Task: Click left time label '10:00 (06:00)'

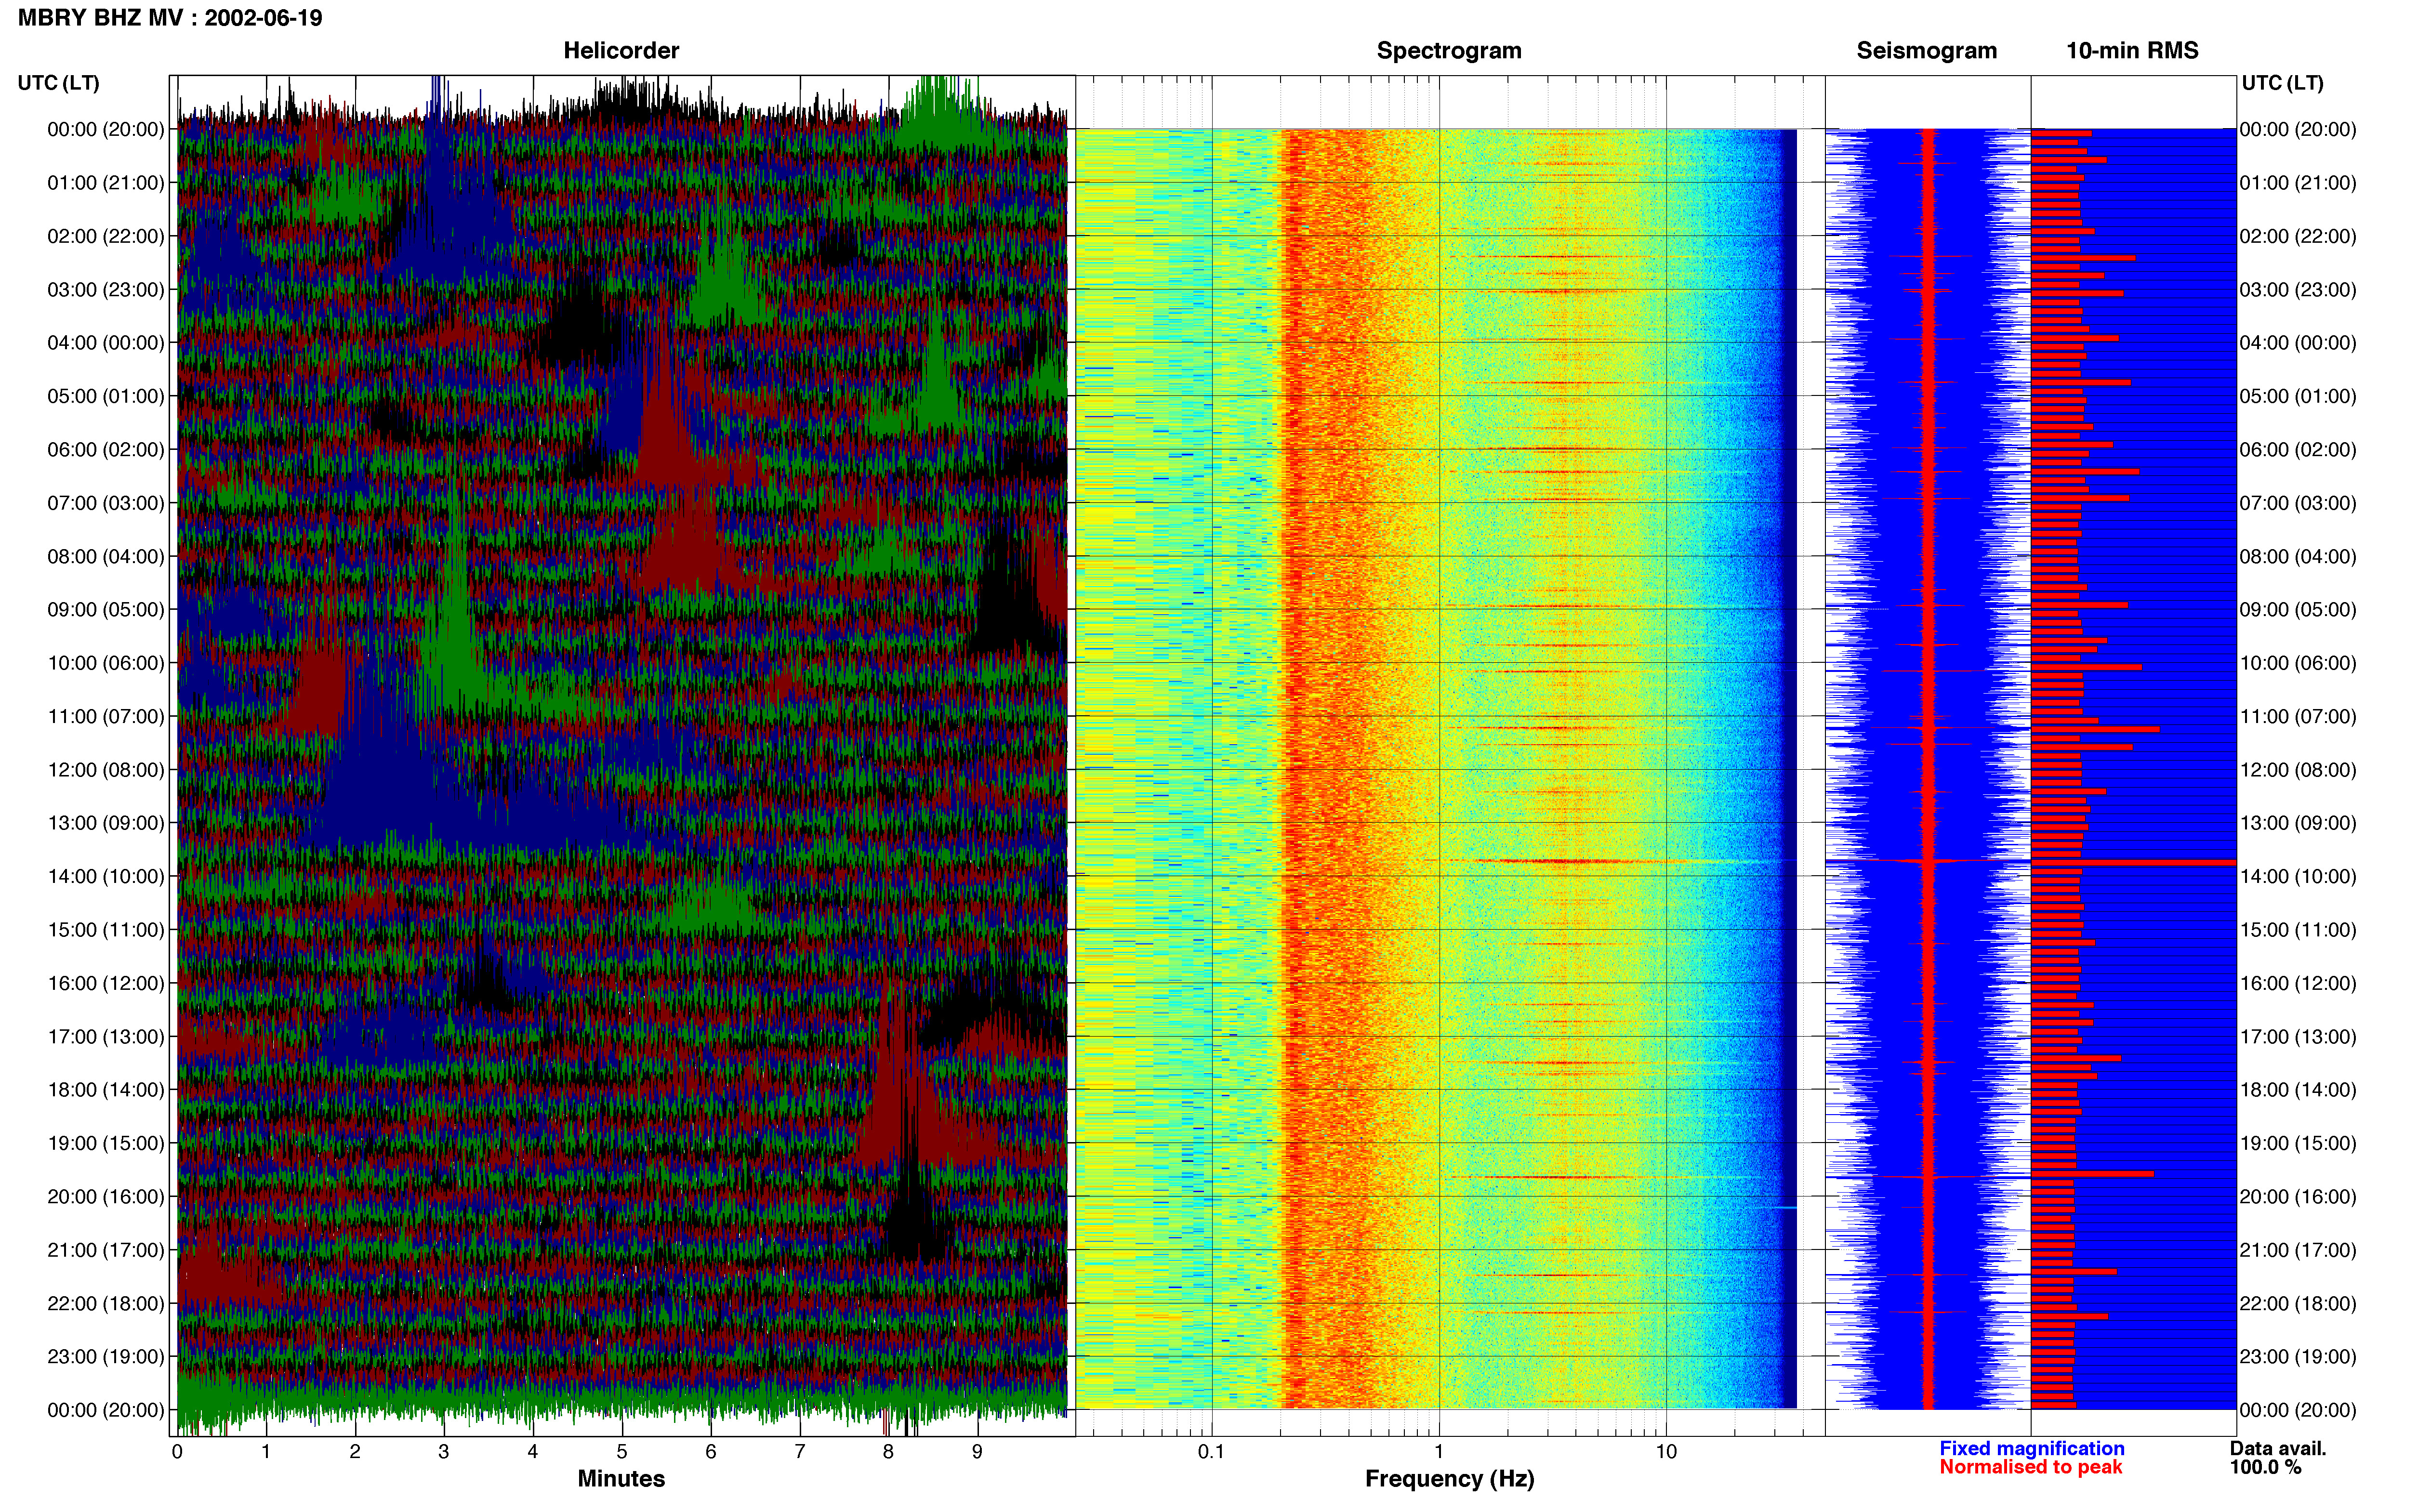Action: (x=106, y=663)
